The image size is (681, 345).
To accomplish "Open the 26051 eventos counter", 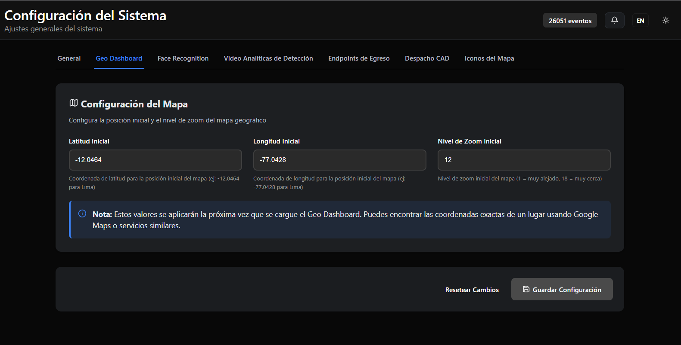I will (570, 20).
